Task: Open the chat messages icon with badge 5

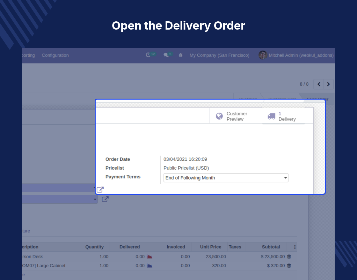Action: click(x=168, y=55)
